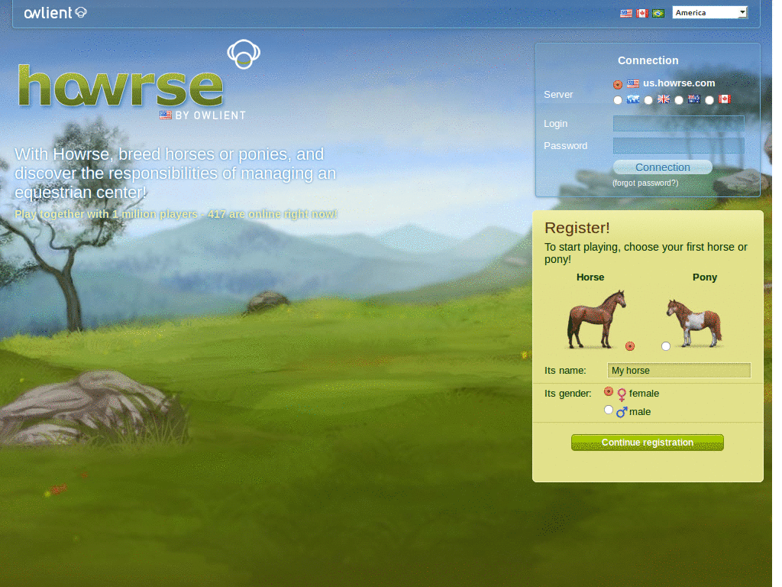This screenshot has width=782, height=587.
Task: Click the pinto Pony image
Action: (694, 323)
